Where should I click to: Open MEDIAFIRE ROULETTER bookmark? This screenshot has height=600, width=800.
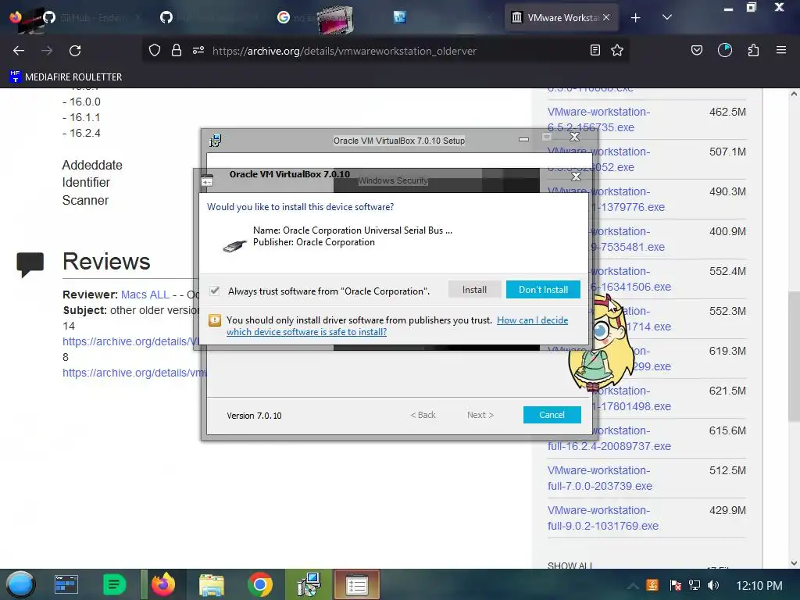tap(66, 77)
